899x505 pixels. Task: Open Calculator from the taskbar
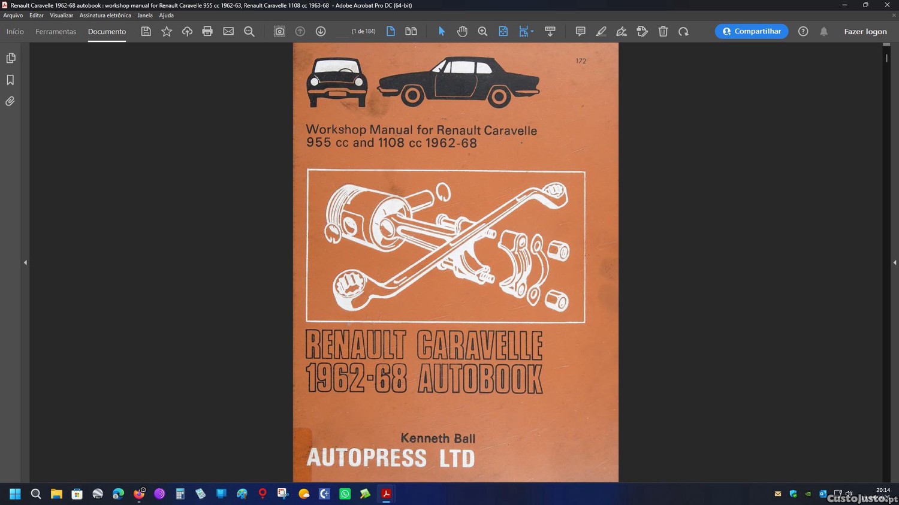[x=180, y=494]
